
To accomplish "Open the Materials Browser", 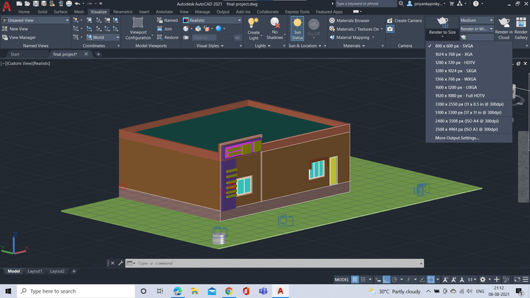I will pyautogui.click(x=349, y=21).
